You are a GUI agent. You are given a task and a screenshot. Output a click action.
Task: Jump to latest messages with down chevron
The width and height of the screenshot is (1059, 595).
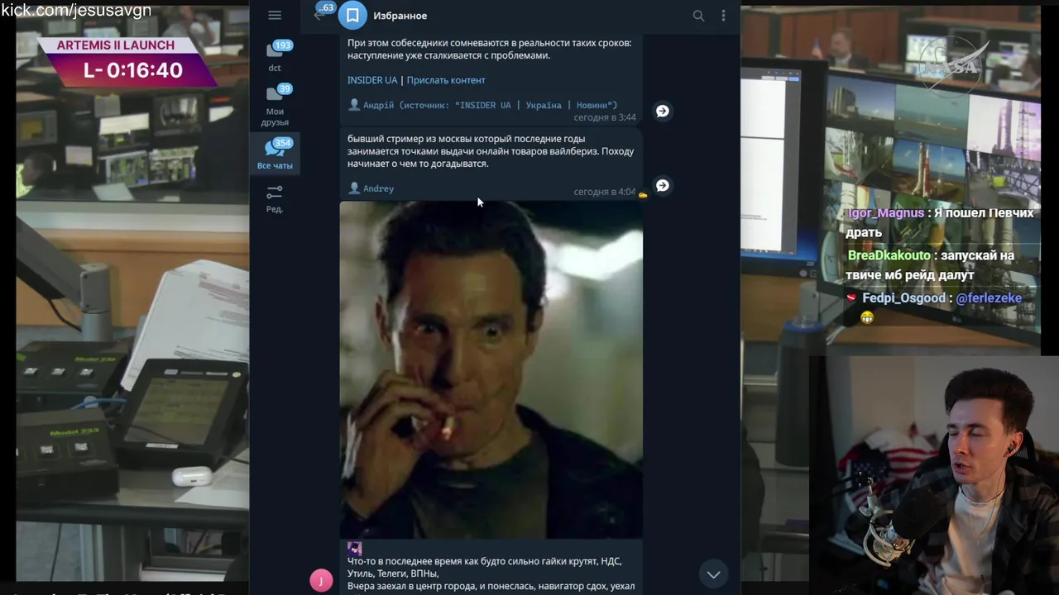[x=713, y=574]
